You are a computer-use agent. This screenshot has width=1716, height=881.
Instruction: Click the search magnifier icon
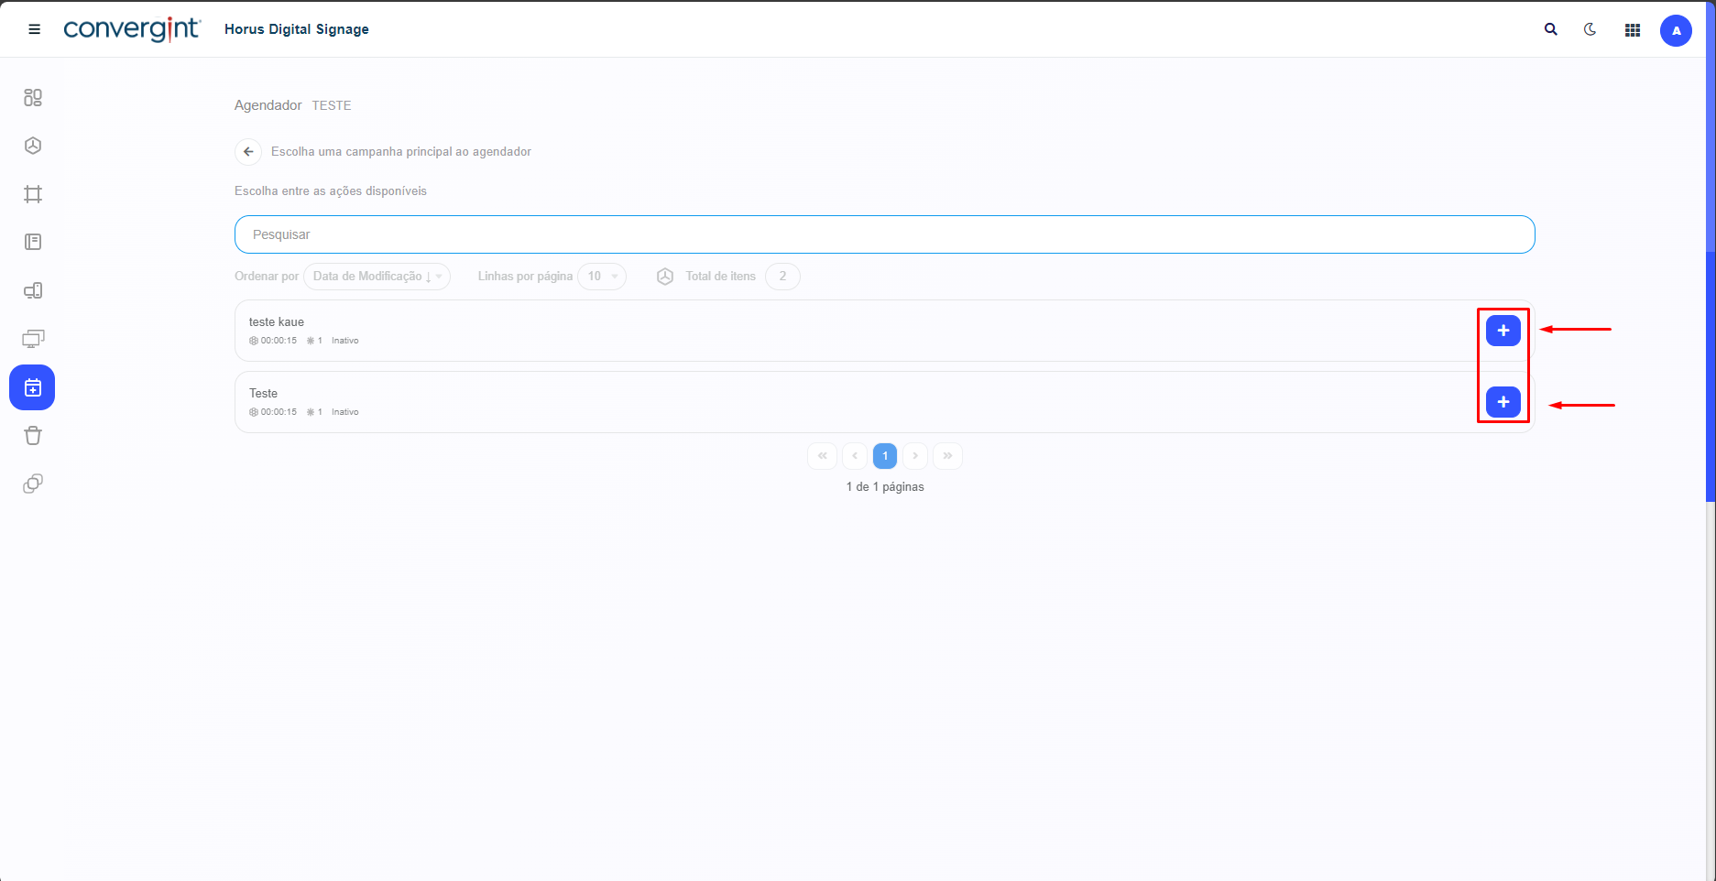click(x=1550, y=29)
